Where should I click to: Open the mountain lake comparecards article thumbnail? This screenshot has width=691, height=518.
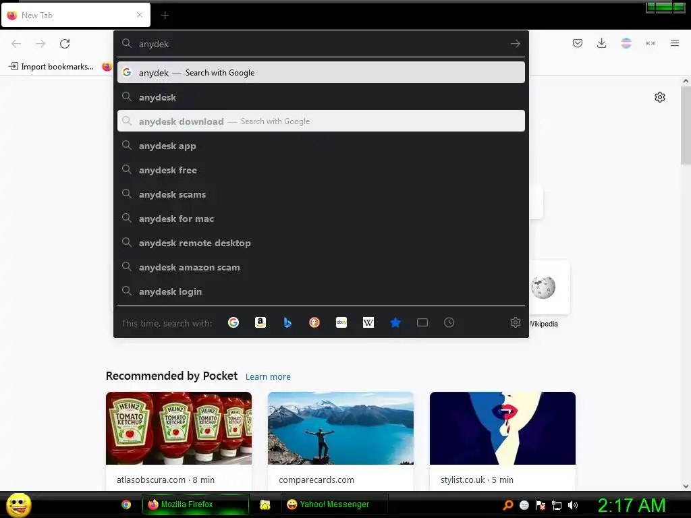click(341, 428)
